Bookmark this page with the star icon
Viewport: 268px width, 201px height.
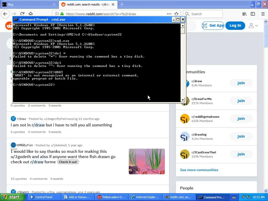(176, 14)
